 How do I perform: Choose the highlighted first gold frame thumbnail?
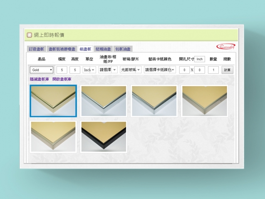click(53, 101)
